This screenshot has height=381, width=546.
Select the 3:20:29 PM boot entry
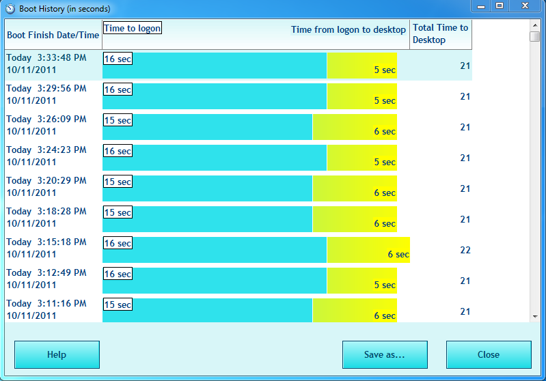(x=238, y=188)
